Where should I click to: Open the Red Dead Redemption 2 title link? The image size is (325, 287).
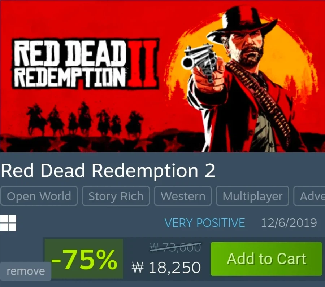(x=108, y=171)
